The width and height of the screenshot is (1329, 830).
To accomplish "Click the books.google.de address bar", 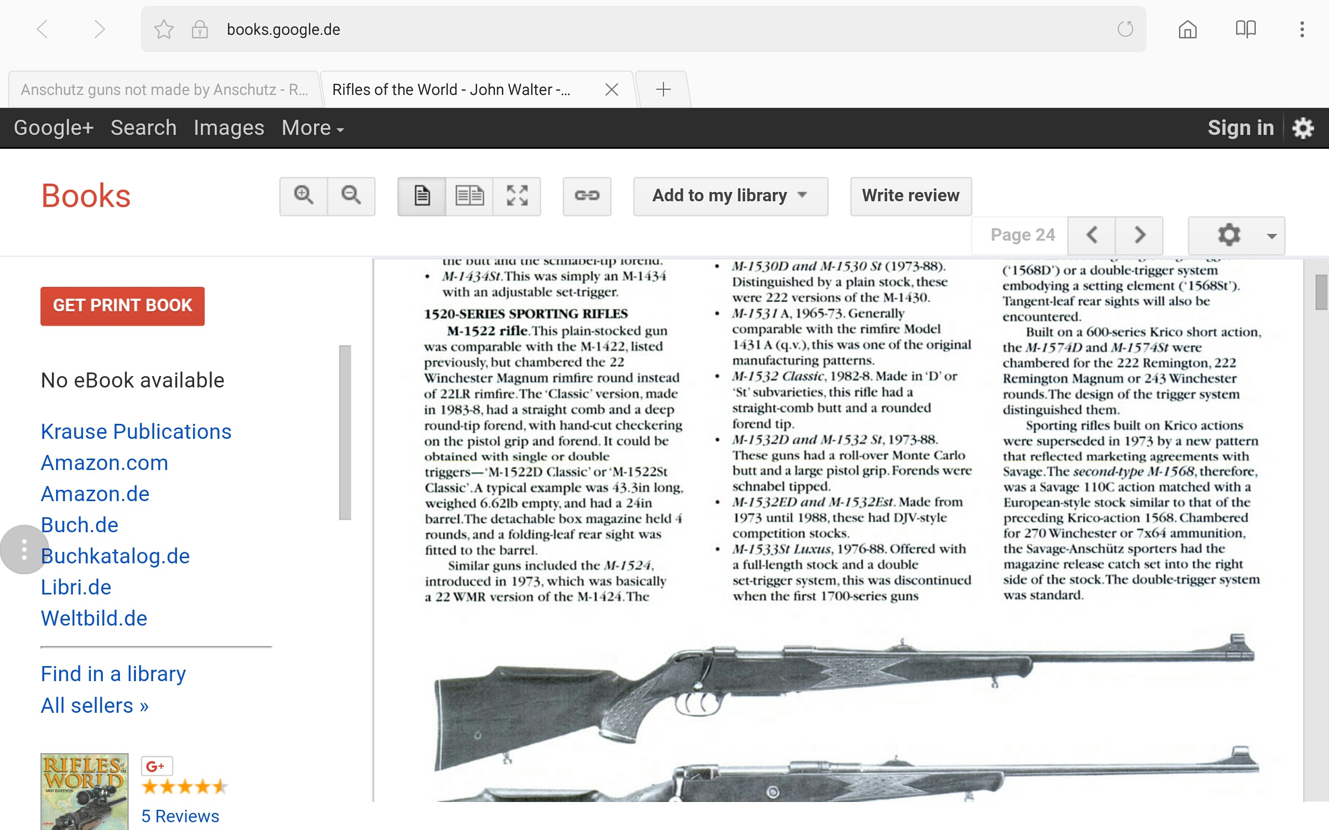I will pos(644,29).
